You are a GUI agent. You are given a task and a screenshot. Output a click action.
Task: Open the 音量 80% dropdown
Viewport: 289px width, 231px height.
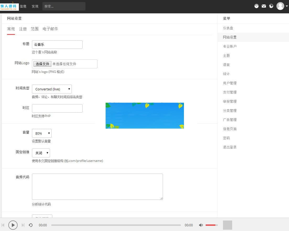[41, 133]
